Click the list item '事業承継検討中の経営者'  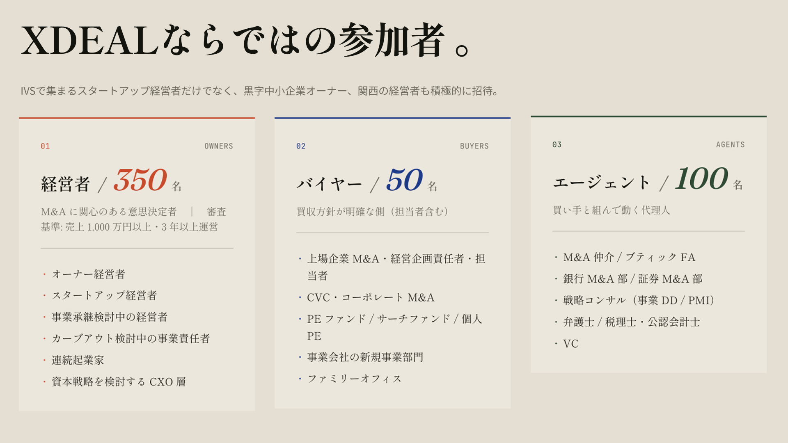click(110, 317)
